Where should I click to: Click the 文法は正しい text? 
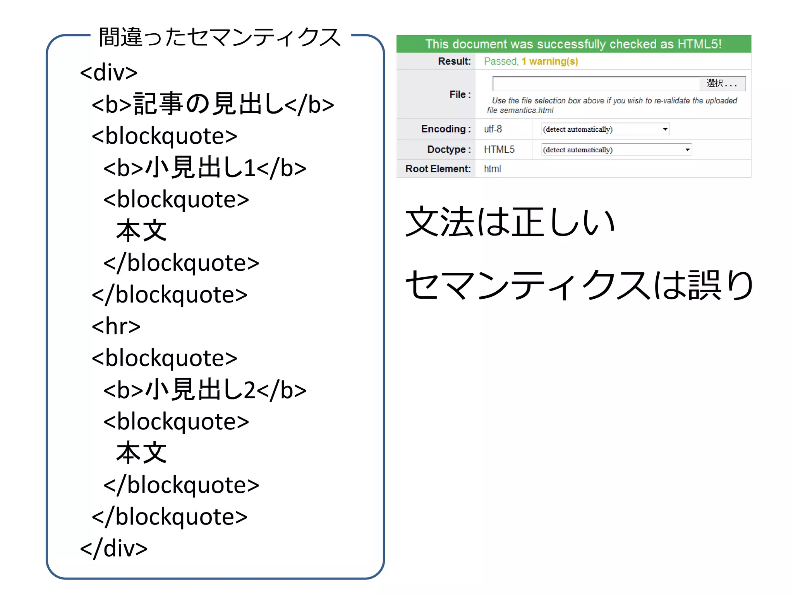510,222
